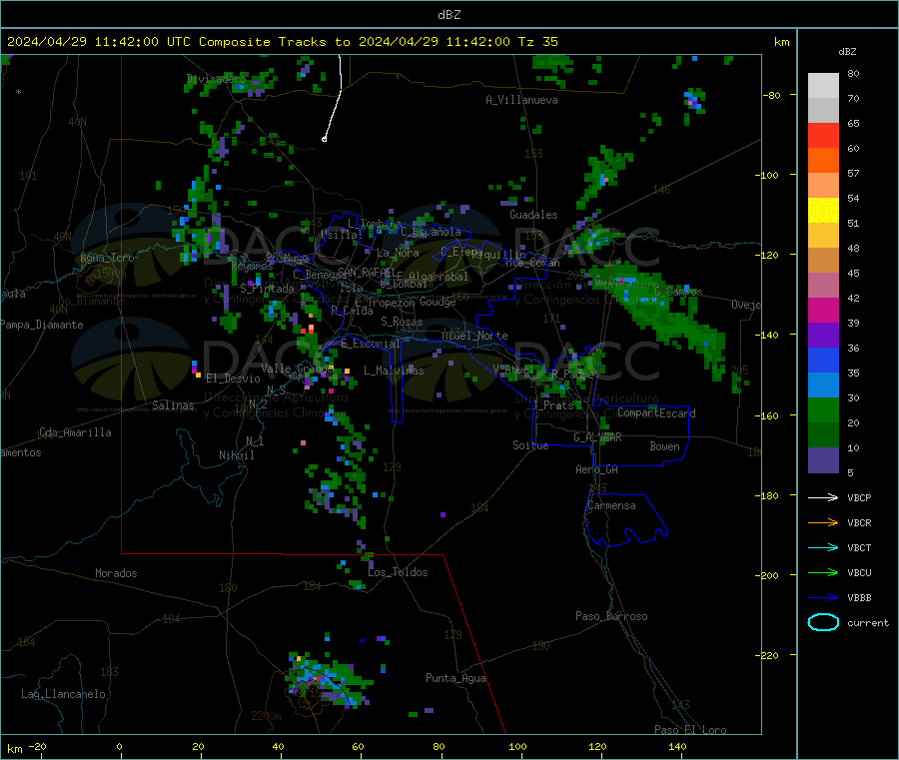Select the 80 dBZ light gray swatch
Image resolution: width=899 pixels, height=760 pixels.
[x=823, y=86]
